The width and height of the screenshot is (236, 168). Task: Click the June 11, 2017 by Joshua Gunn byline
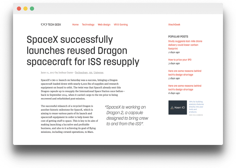pyautogui.click(x=57, y=73)
